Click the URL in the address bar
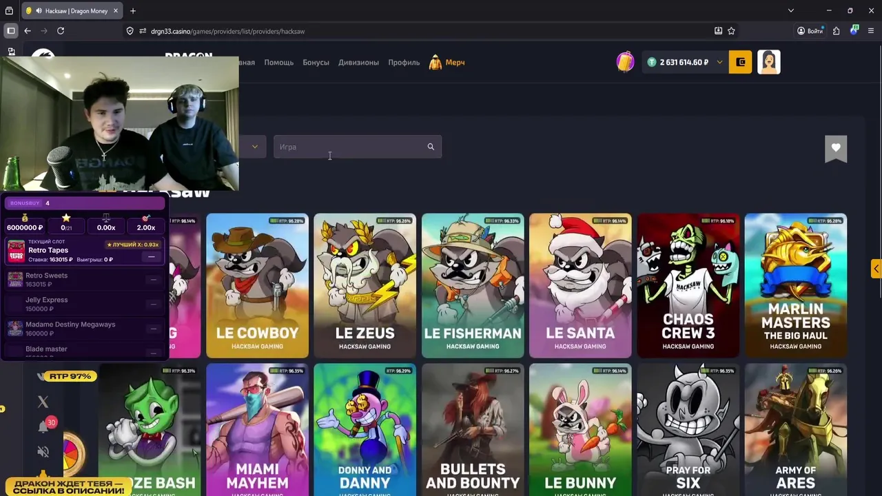Screen dimensions: 882x496 point(227,31)
